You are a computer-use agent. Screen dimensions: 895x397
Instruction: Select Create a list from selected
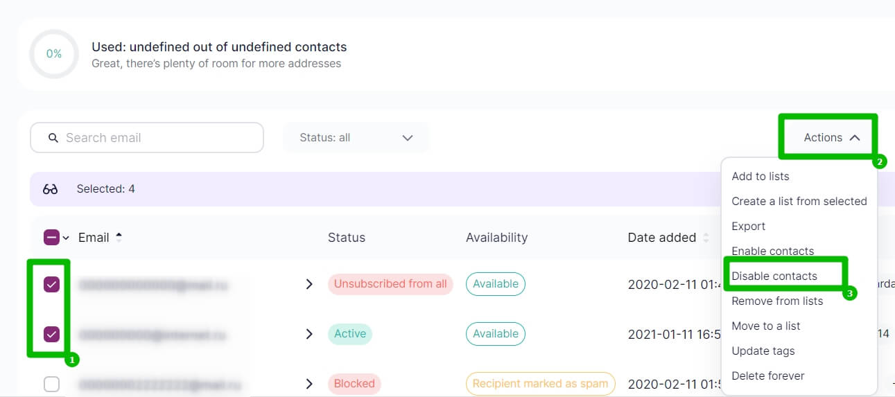click(x=799, y=201)
